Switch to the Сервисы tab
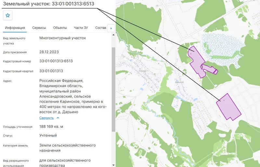The width and height of the screenshot is (260, 167). (39, 28)
